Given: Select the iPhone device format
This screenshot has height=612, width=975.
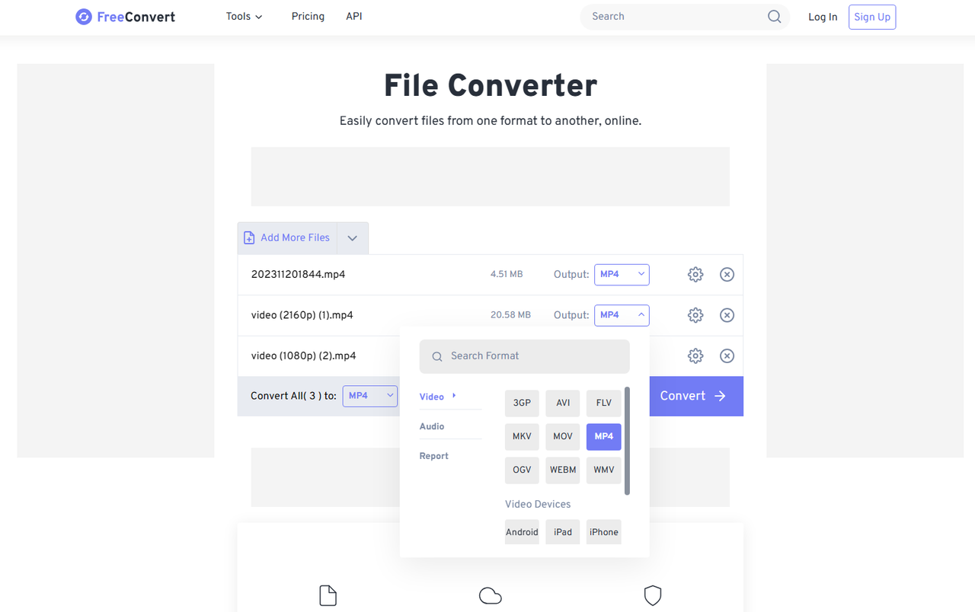Looking at the screenshot, I should point(603,531).
